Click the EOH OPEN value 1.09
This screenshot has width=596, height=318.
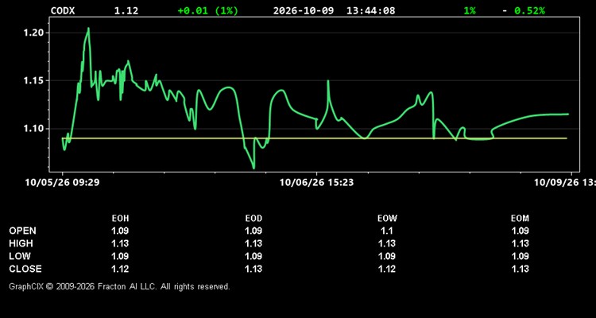click(120, 231)
